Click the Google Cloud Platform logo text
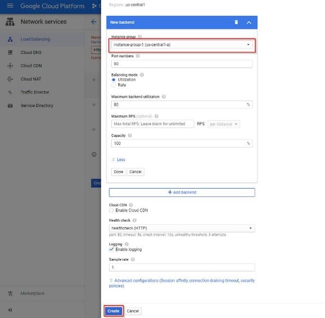Screen dimensions: 325x318 coord(52,6)
